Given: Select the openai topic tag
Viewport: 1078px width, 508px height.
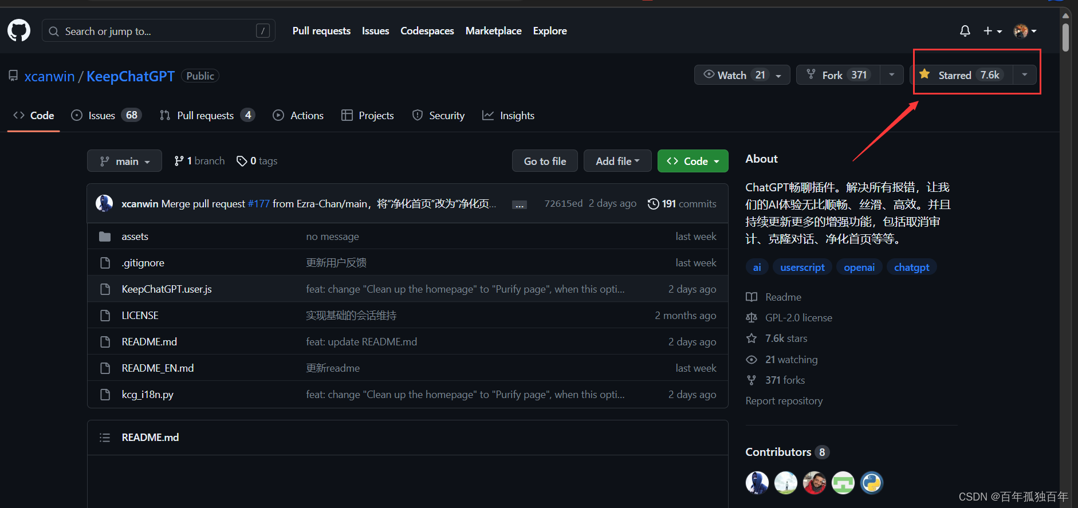Looking at the screenshot, I should (x=859, y=267).
